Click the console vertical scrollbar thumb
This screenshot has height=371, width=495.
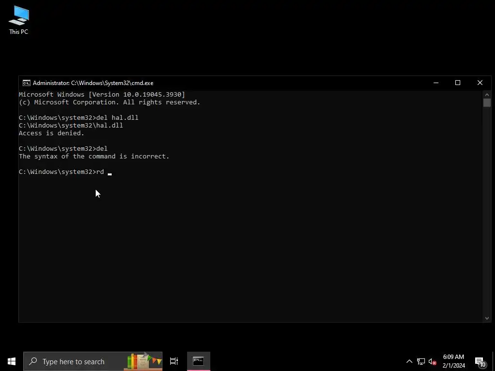point(487,102)
